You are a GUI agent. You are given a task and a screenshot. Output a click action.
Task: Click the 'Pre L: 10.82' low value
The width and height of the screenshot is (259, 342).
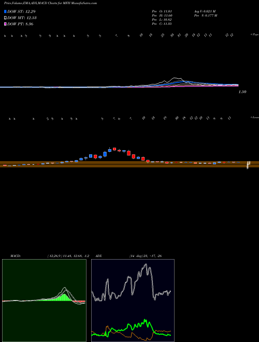162,19
